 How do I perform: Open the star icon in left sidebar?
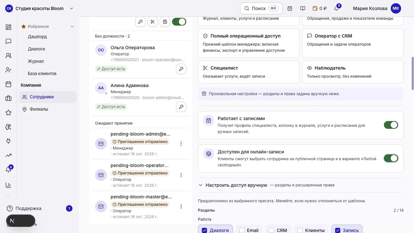[8, 113]
